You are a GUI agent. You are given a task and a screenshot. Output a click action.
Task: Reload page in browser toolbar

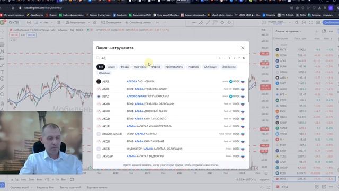coord(13,8)
